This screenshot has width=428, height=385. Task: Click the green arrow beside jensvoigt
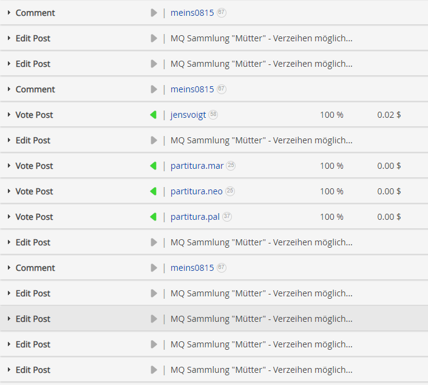(154, 115)
